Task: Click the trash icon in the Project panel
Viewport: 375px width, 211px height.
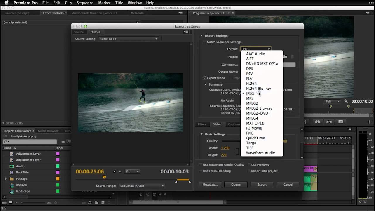Action: pyautogui.click(x=109, y=203)
